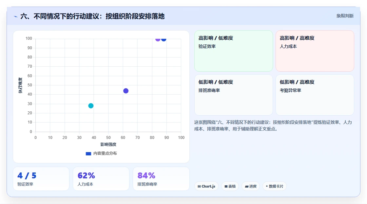Click the Chart.js tag chip
The width and height of the screenshot is (367, 204).
[206, 186]
